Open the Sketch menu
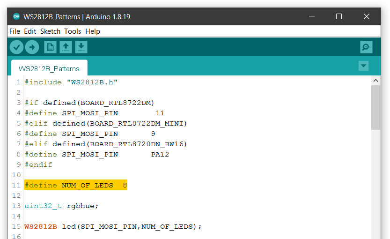Screen dimensions: 390x239 tap(50, 31)
